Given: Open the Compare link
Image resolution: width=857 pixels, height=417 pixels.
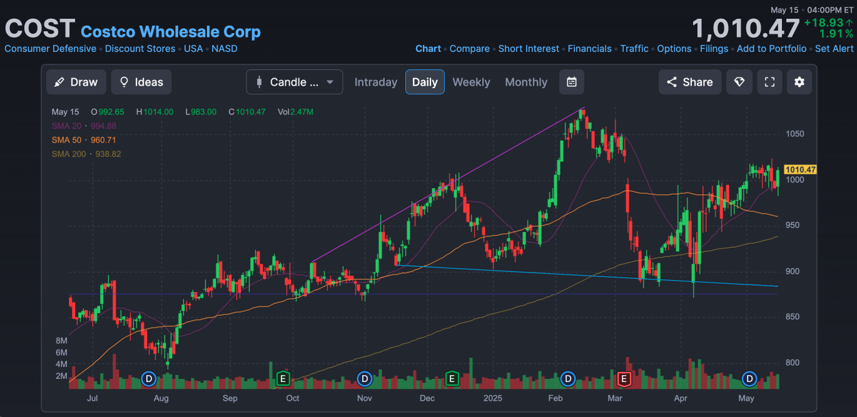Looking at the screenshot, I should click(x=470, y=49).
